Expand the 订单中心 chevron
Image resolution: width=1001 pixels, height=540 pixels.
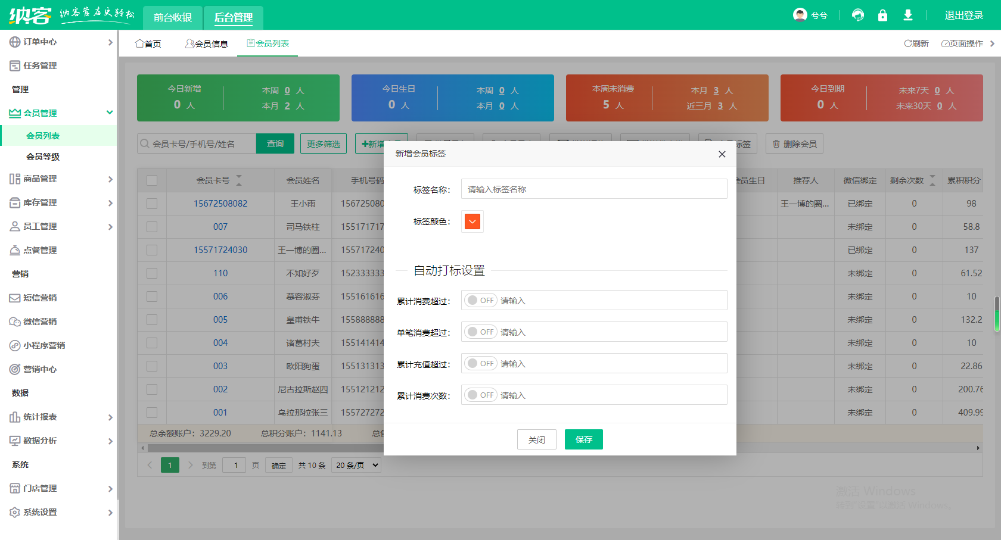click(110, 42)
